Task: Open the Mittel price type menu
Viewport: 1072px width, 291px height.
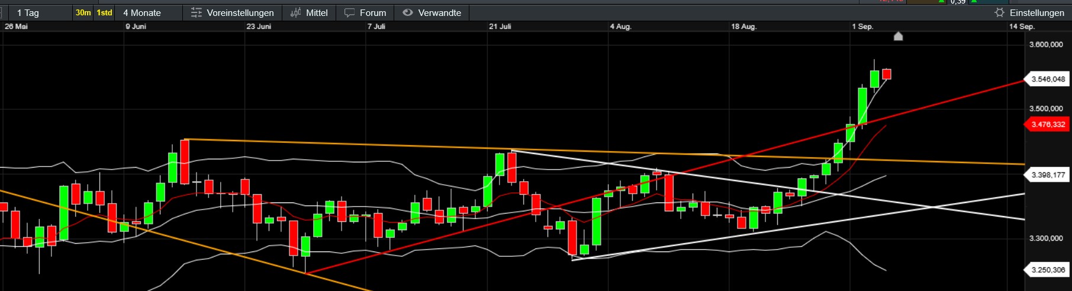Action: (317, 12)
